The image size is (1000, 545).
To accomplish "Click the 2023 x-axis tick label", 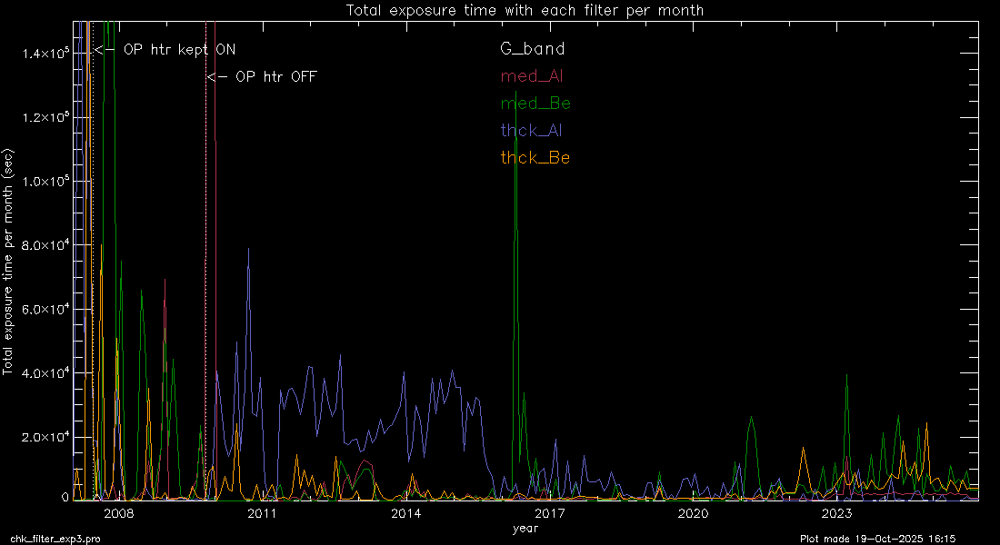I will click(x=835, y=514).
